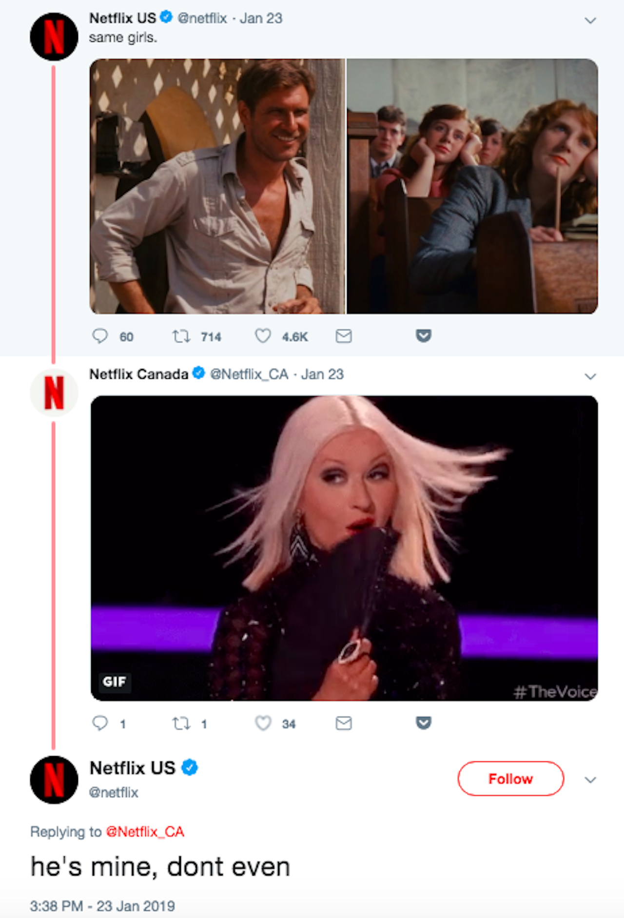This screenshot has width=624, height=918.
Task: Send 'same girls' tweet via direct message
Action: 344,336
